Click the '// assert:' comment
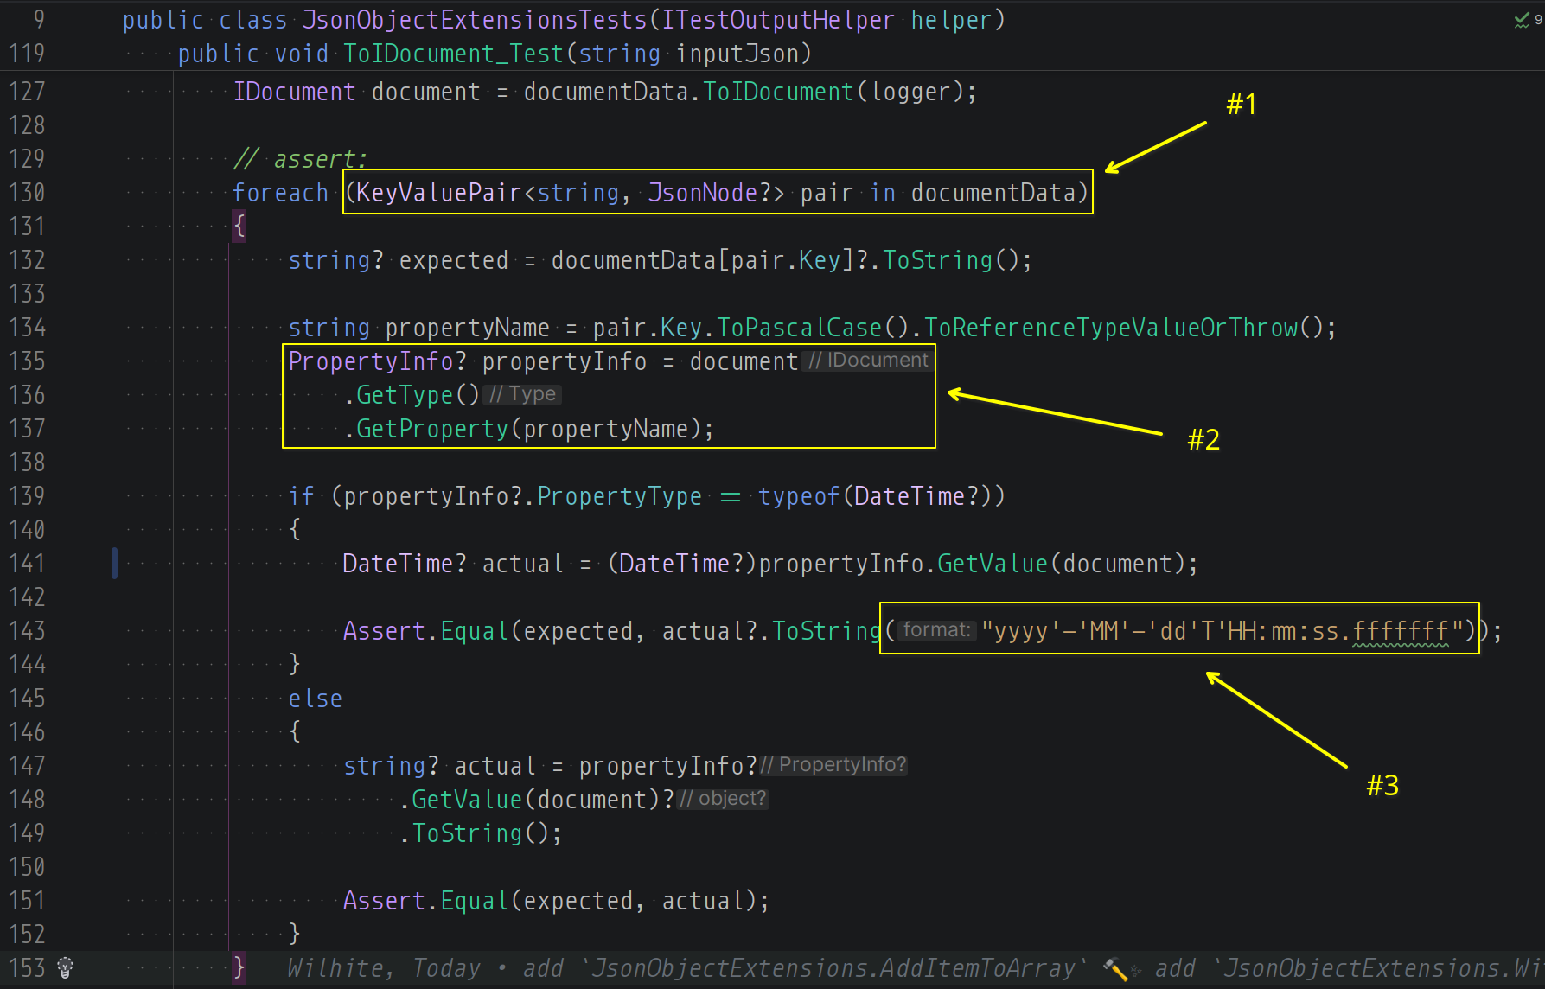The width and height of the screenshot is (1545, 989). pos(300,159)
